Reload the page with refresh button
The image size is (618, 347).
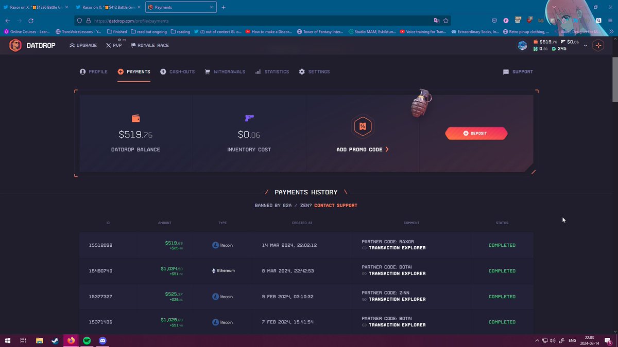point(31,21)
